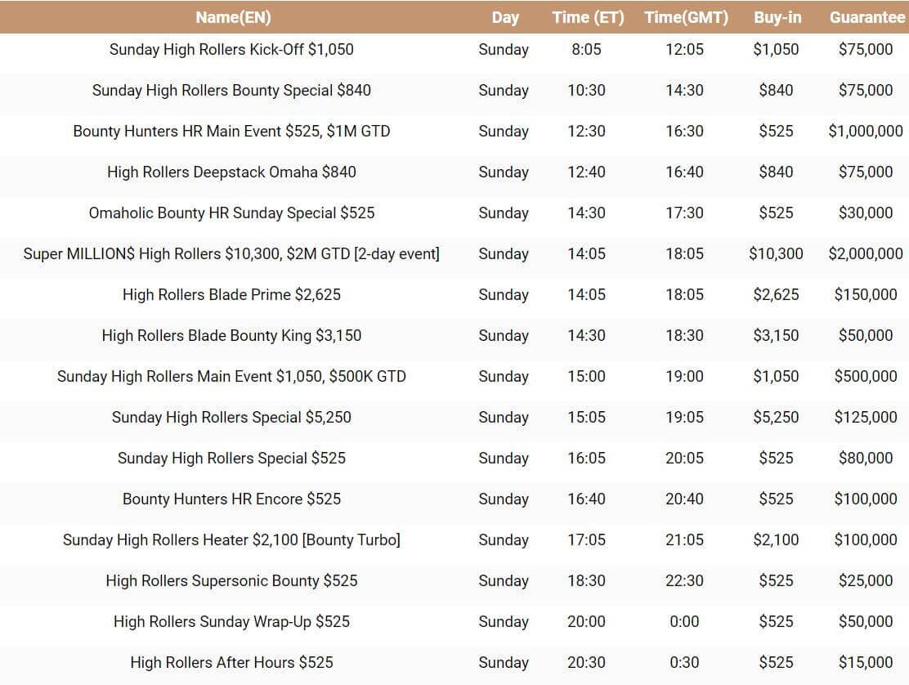Screen dimensions: 909x685
Task: Click the $2,000,000 guarantee value
Action: point(866,254)
